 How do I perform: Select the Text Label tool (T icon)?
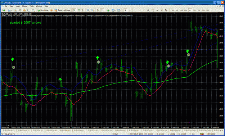point(161,10)
